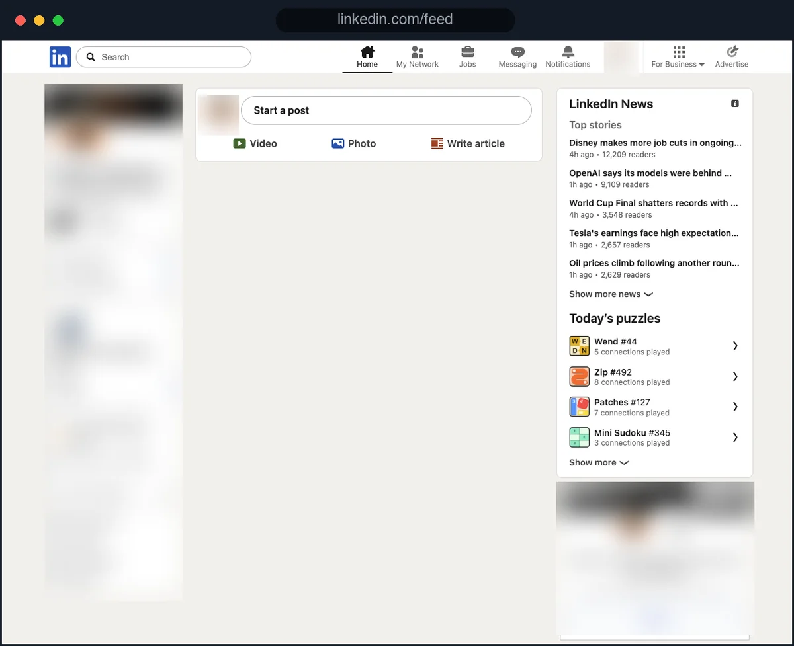Click the Advertise icon
Viewport: 794px width, 646px height.
(732, 52)
